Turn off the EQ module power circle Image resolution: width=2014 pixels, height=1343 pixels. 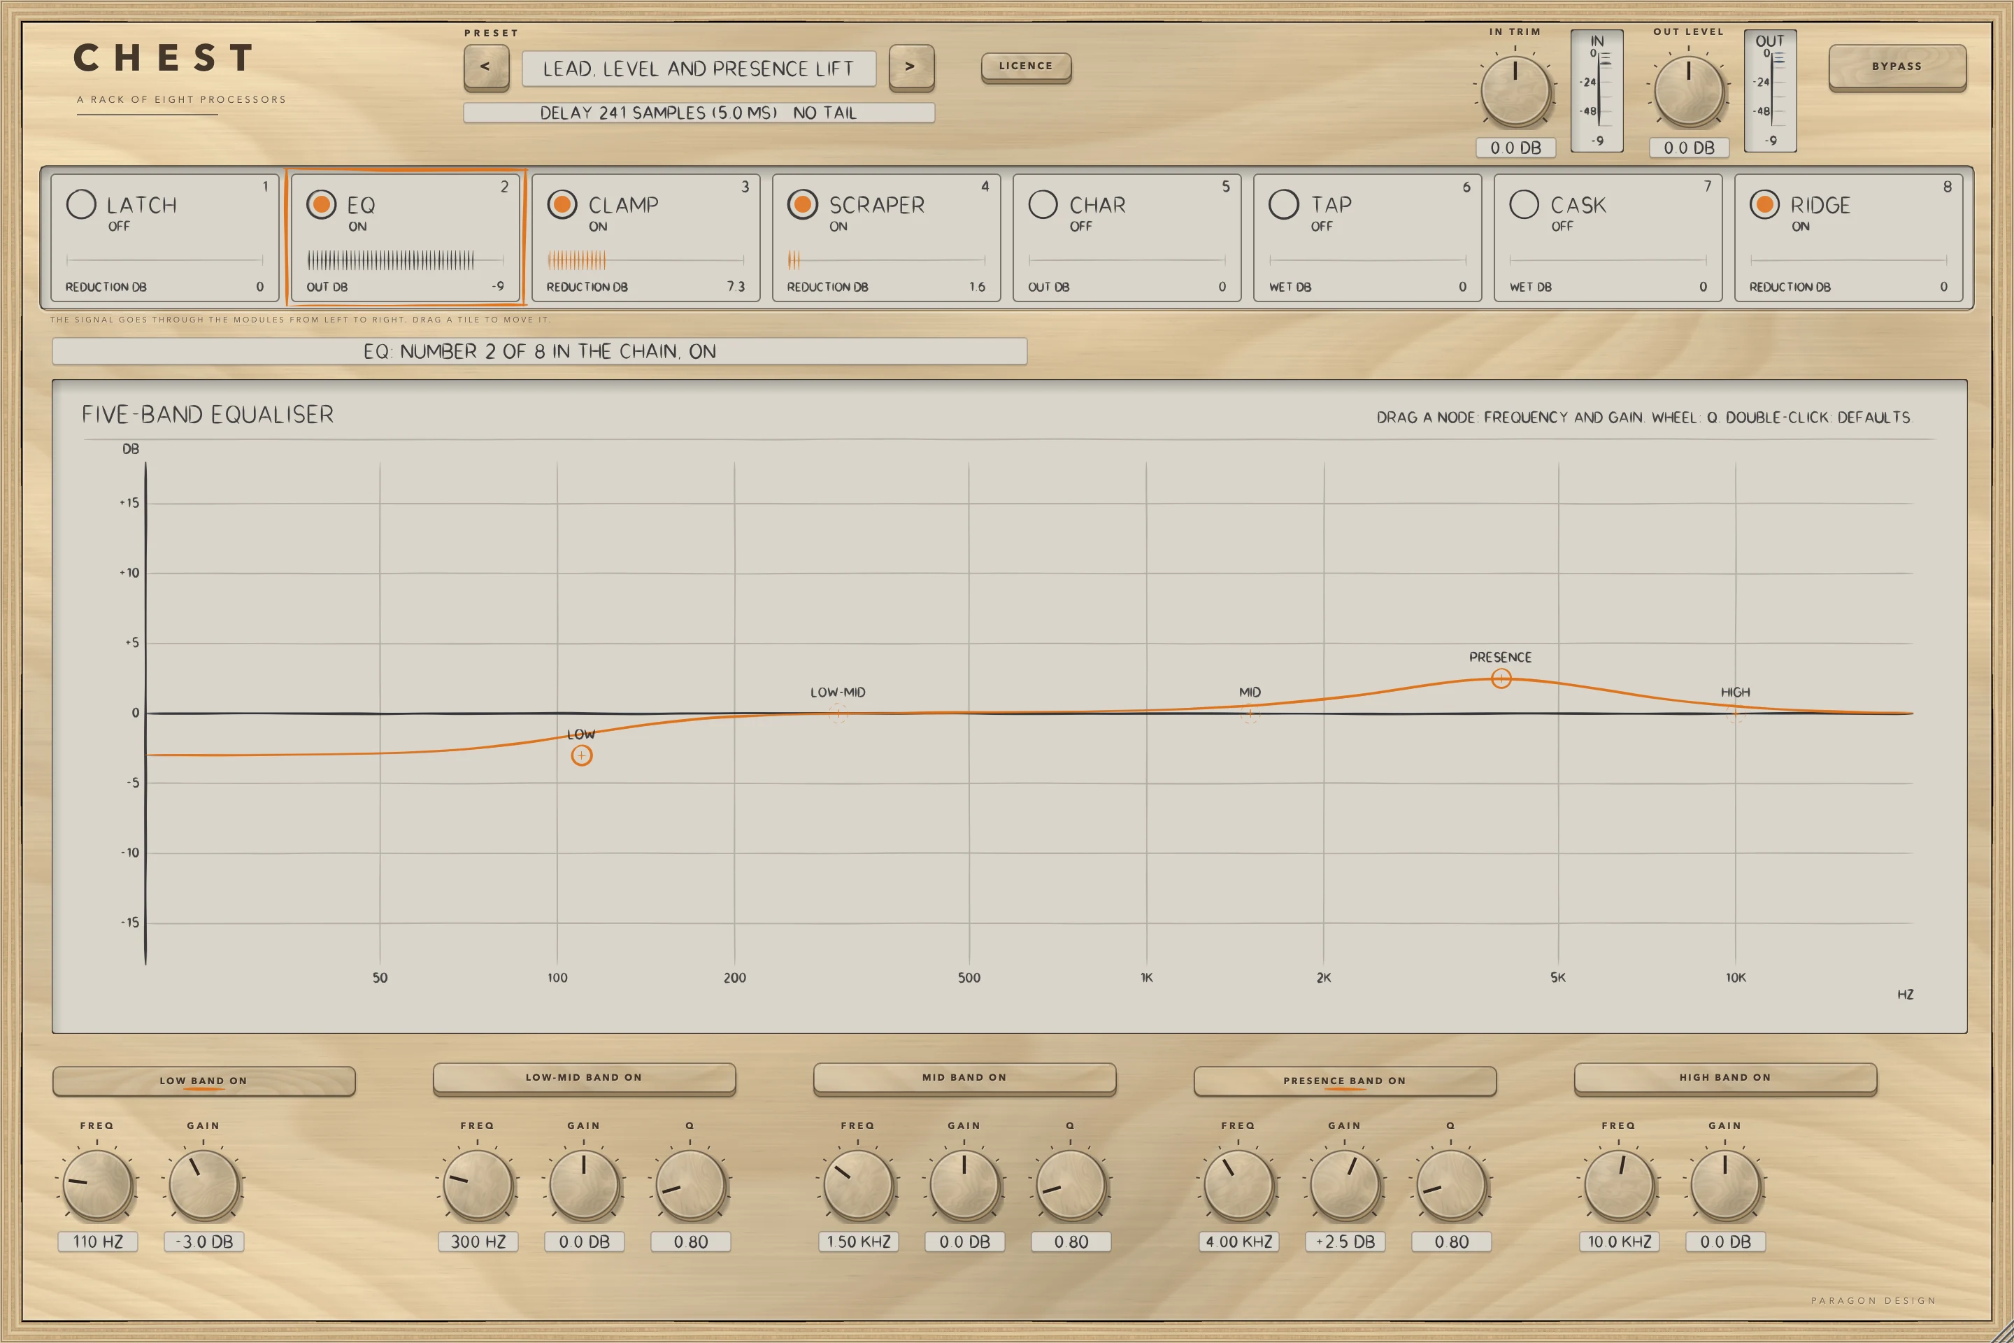click(x=321, y=204)
